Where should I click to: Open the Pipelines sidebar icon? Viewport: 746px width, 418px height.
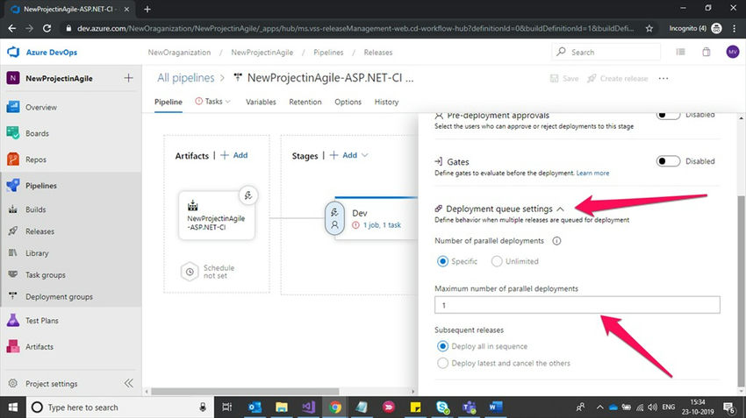coord(13,185)
